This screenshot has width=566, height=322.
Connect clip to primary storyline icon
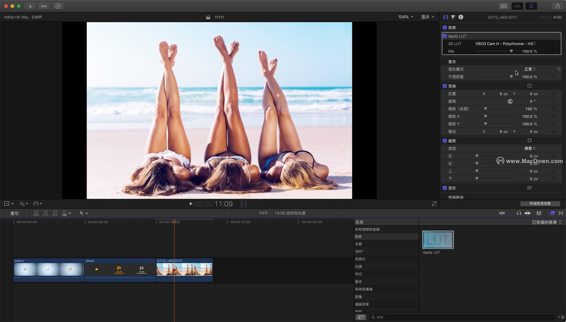[36, 213]
